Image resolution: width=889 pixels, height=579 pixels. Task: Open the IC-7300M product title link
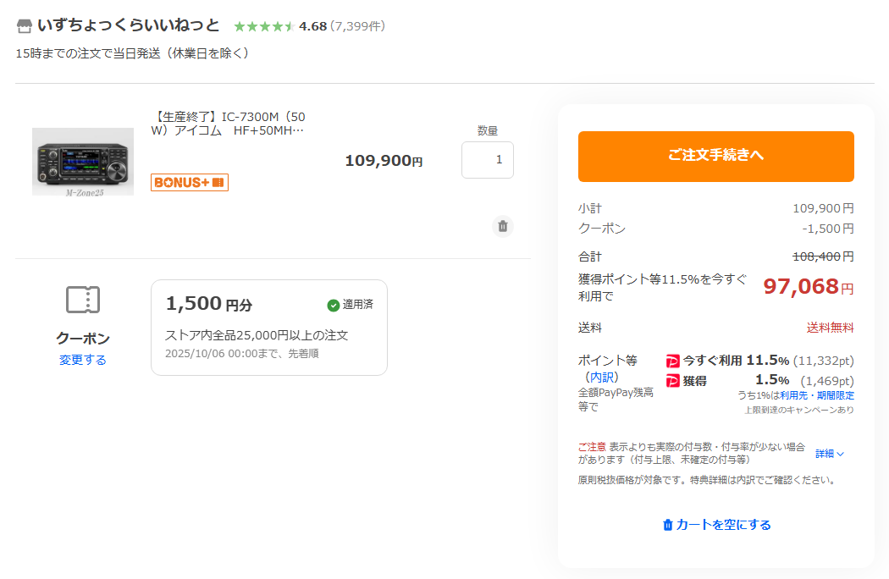pyautogui.click(x=228, y=123)
